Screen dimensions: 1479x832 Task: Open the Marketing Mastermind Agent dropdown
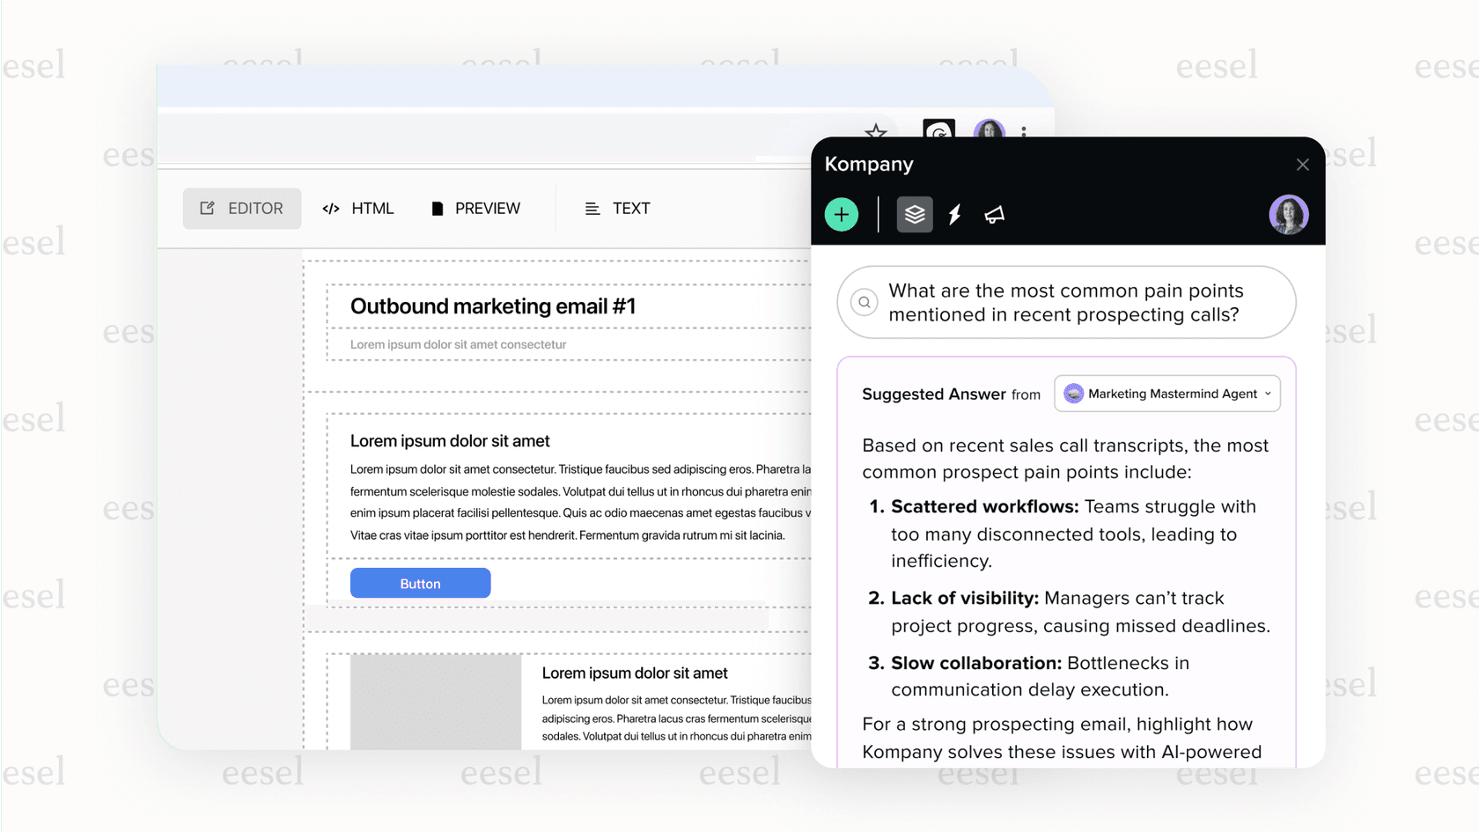[x=1166, y=394]
